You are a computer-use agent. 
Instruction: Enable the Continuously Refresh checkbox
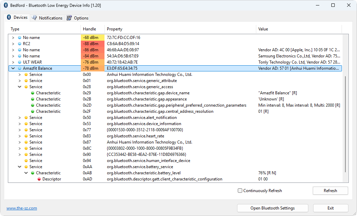[240, 191]
